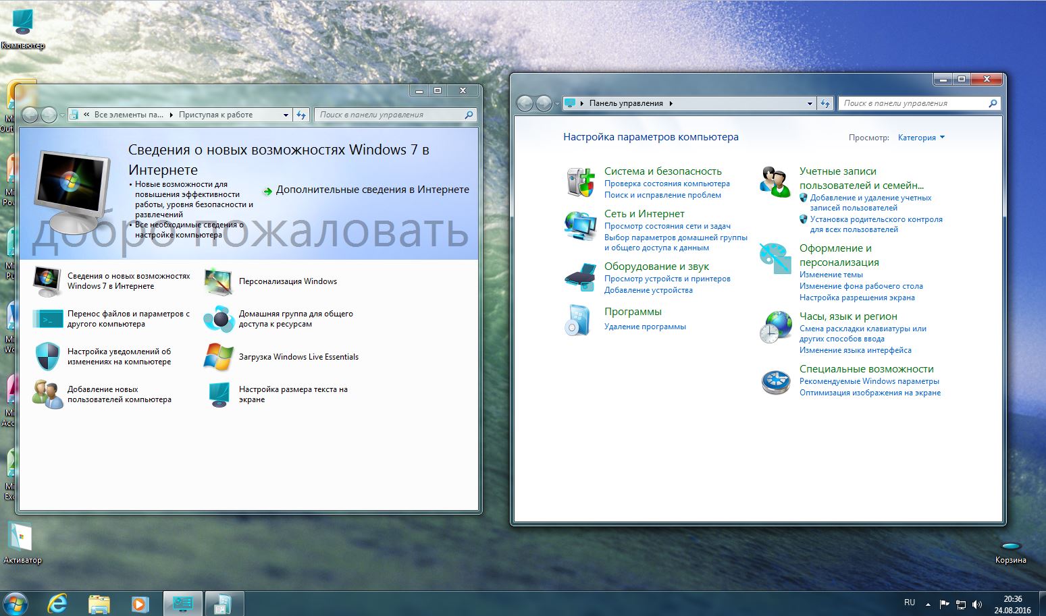This screenshot has height=616, width=1046.
Task: Open recent pages dropdown in Панель управления window
Action: [x=557, y=104]
